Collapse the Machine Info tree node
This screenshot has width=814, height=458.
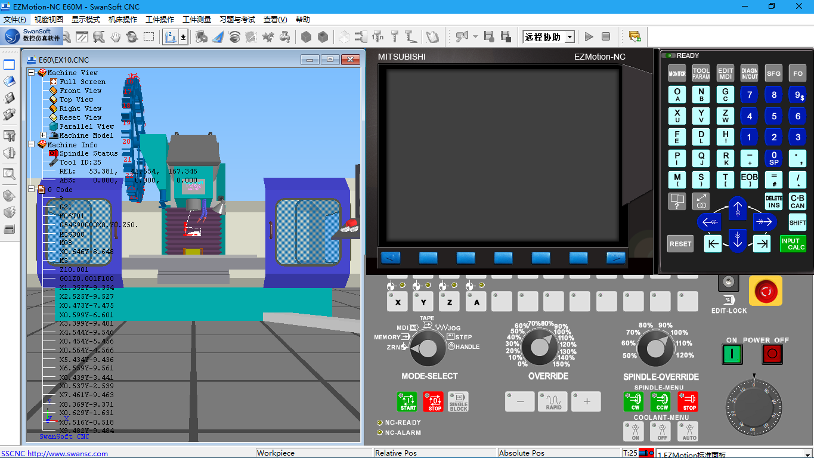(32, 144)
